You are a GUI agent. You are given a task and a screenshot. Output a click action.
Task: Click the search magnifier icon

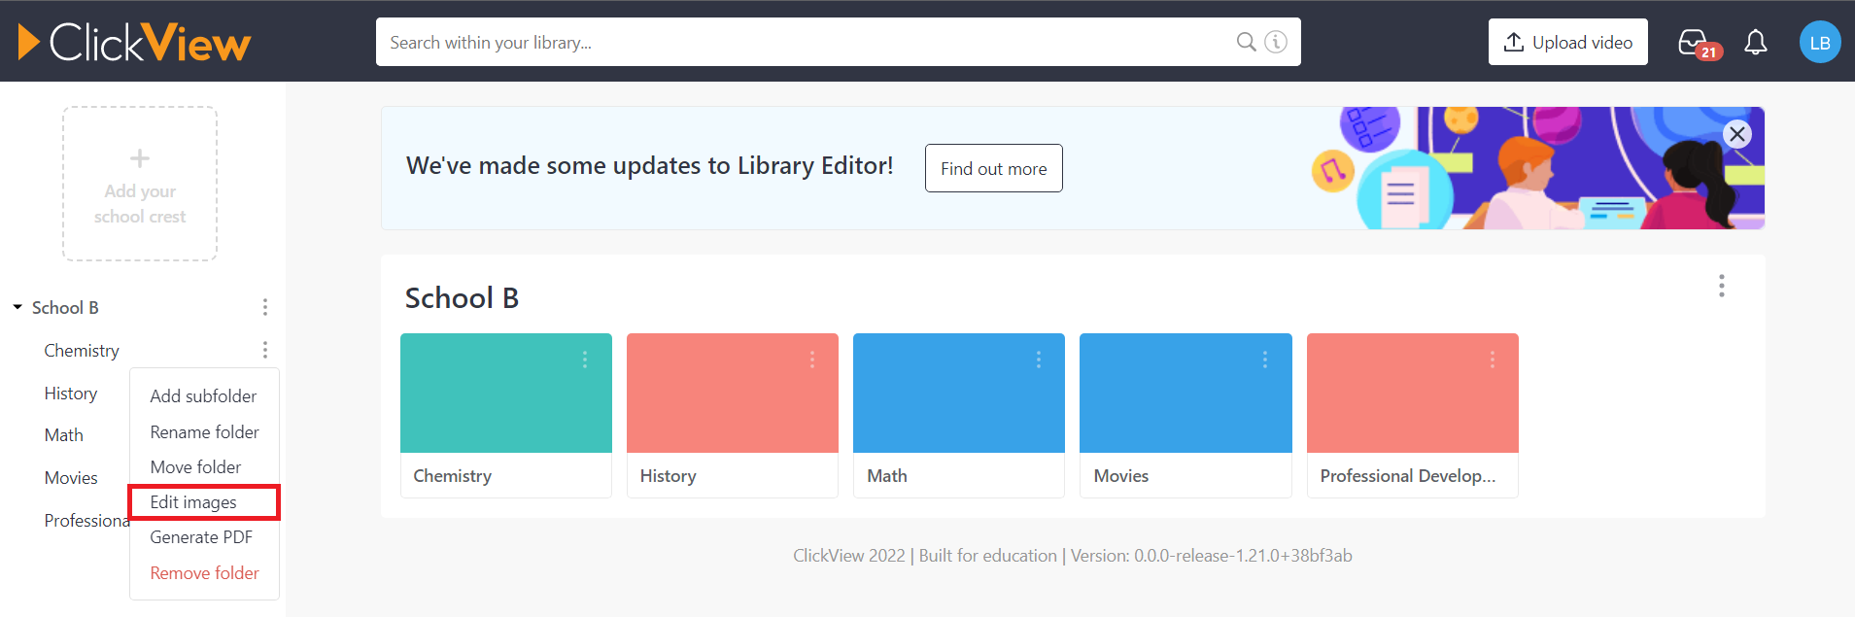[1246, 42]
